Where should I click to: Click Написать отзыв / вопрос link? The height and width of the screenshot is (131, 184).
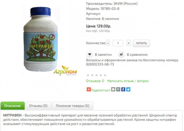[x=128, y=81]
